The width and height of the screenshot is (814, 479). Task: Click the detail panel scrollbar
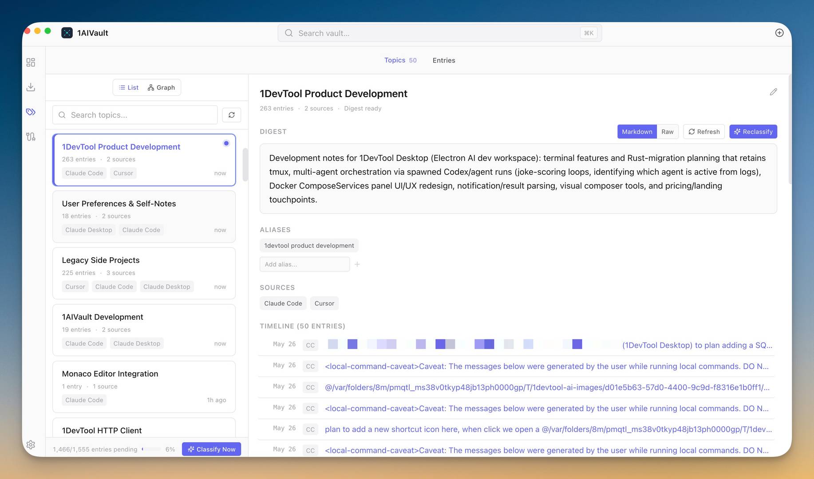click(x=789, y=130)
